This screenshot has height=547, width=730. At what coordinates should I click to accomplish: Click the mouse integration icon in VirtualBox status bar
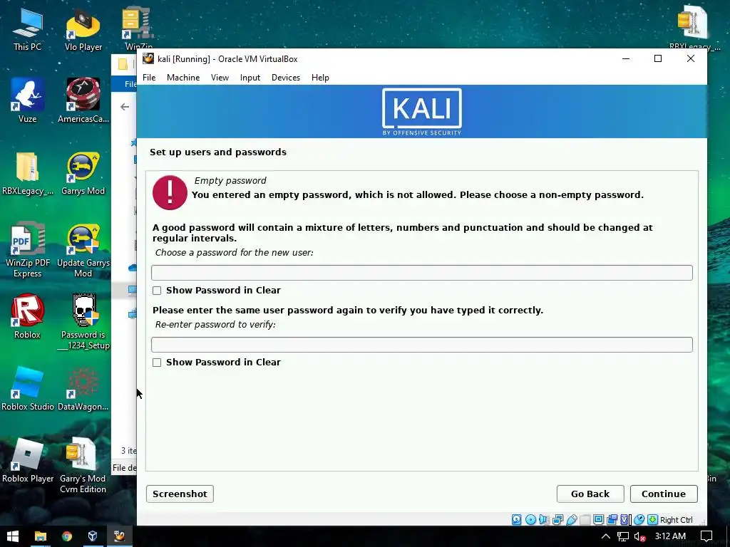(639, 519)
